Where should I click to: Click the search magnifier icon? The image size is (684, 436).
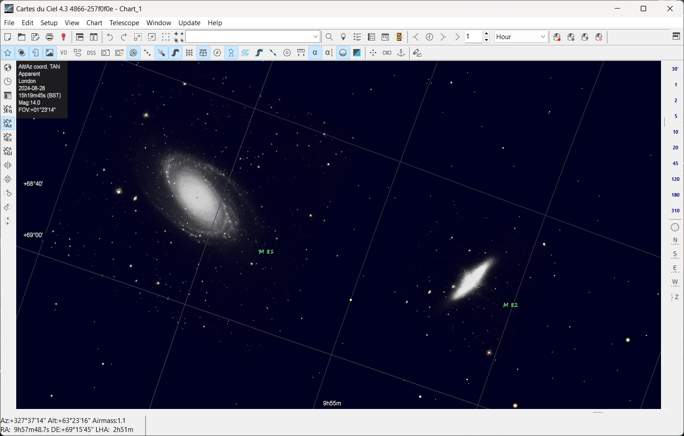329,37
